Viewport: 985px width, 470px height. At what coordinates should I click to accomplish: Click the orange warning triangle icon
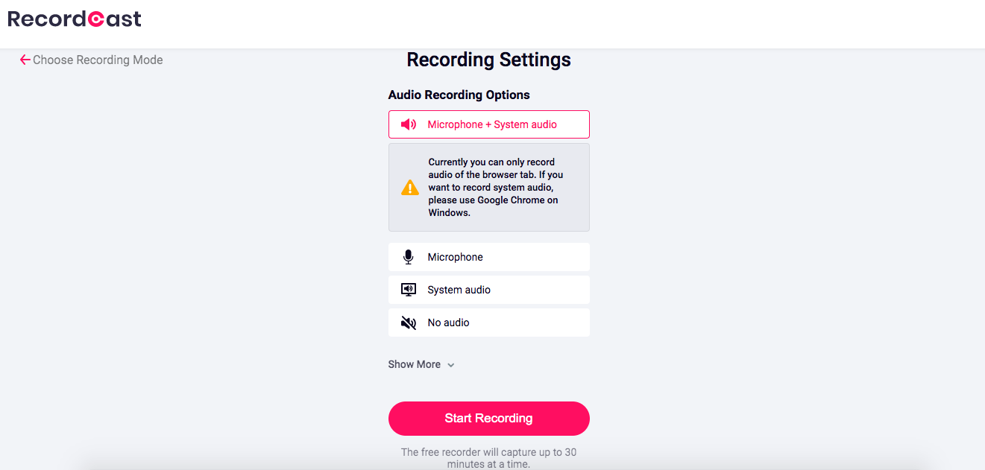(410, 187)
